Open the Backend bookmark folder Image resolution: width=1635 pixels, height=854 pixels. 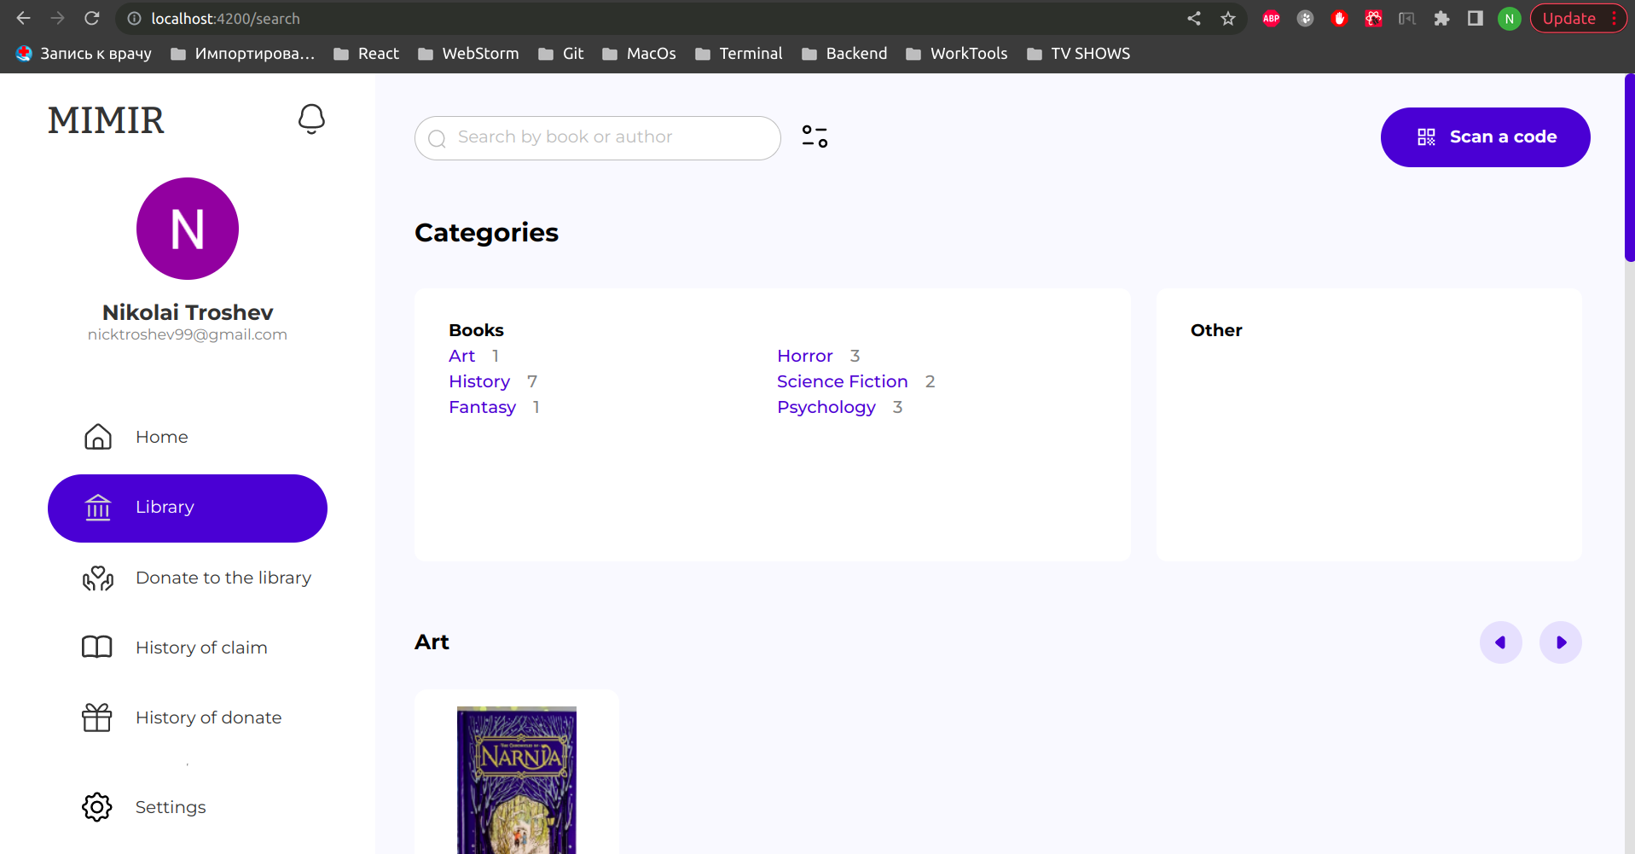855,53
